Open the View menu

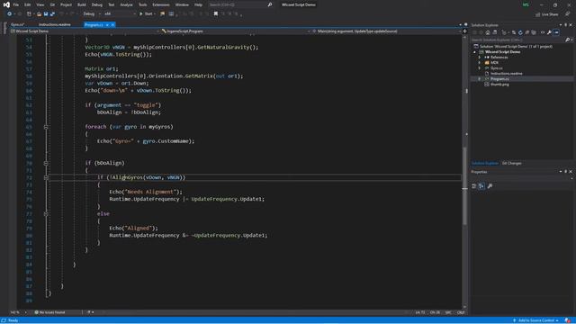coord(40,4)
